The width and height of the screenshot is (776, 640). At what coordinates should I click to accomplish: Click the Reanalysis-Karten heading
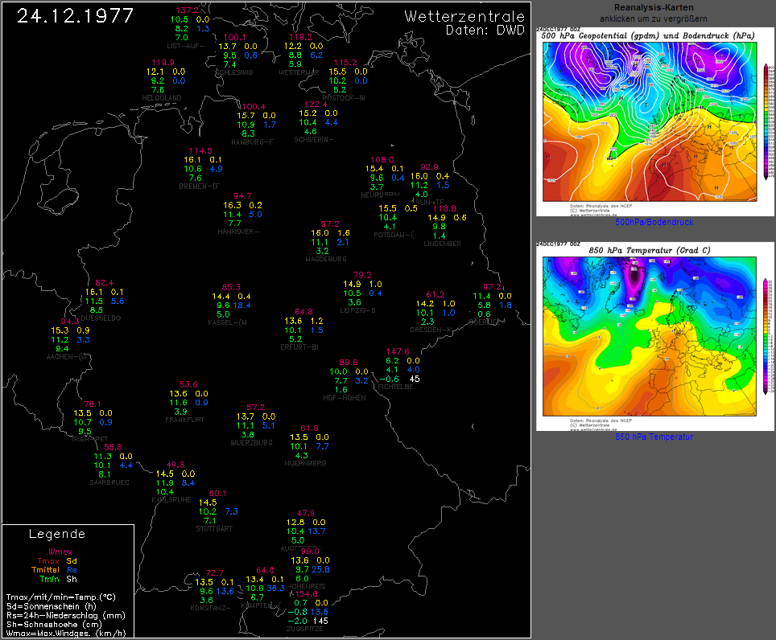tap(654, 8)
